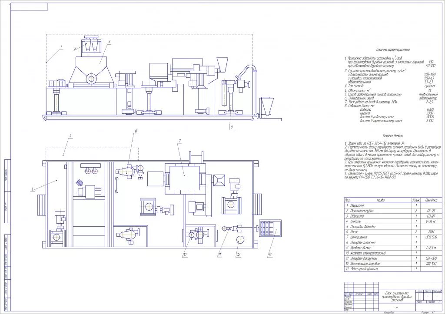Click requirement 1 about weld seams GOST 5264
The height and width of the screenshot is (314, 445).
coord(375,144)
